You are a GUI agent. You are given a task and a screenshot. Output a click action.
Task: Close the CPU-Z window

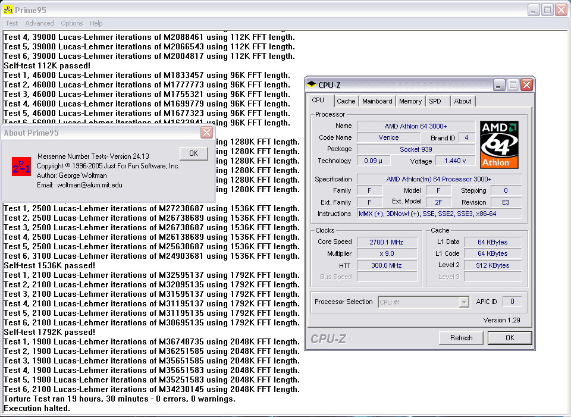coord(526,85)
